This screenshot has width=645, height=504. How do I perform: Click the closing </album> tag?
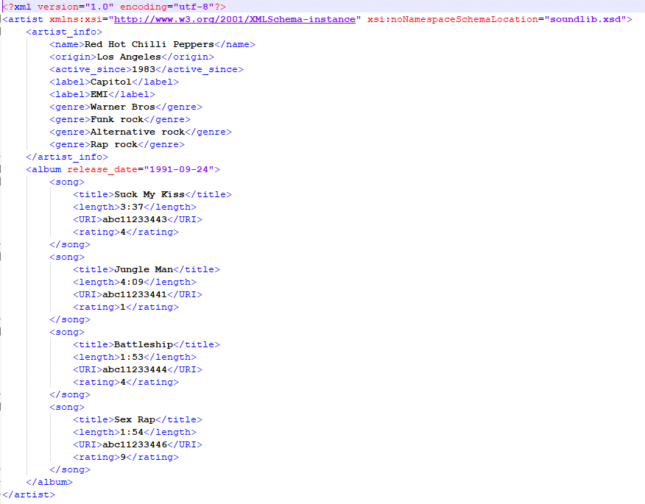point(49,482)
